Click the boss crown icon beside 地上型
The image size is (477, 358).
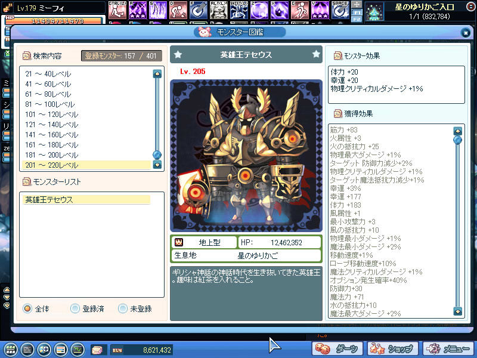(179, 242)
